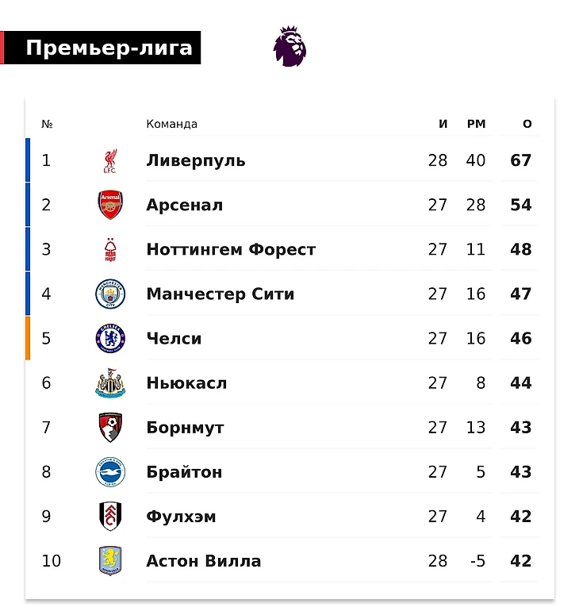Click the Команда column header
The height and width of the screenshot is (615, 579).
pyautogui.click(x=171, y=124)
